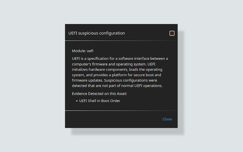Click the 'UEFI suspicious configuration' dialog title
The width and height of the screenshot is (243, 152).
[x=97, y=33]
